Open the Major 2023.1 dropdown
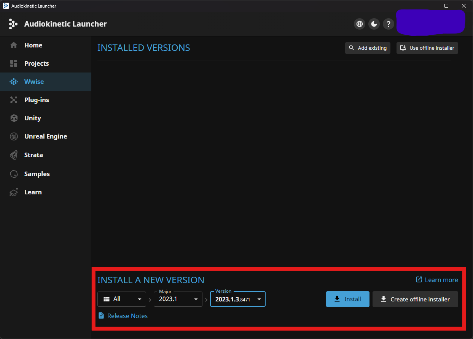This screenshot has height=339, width=473. (178, 299)
